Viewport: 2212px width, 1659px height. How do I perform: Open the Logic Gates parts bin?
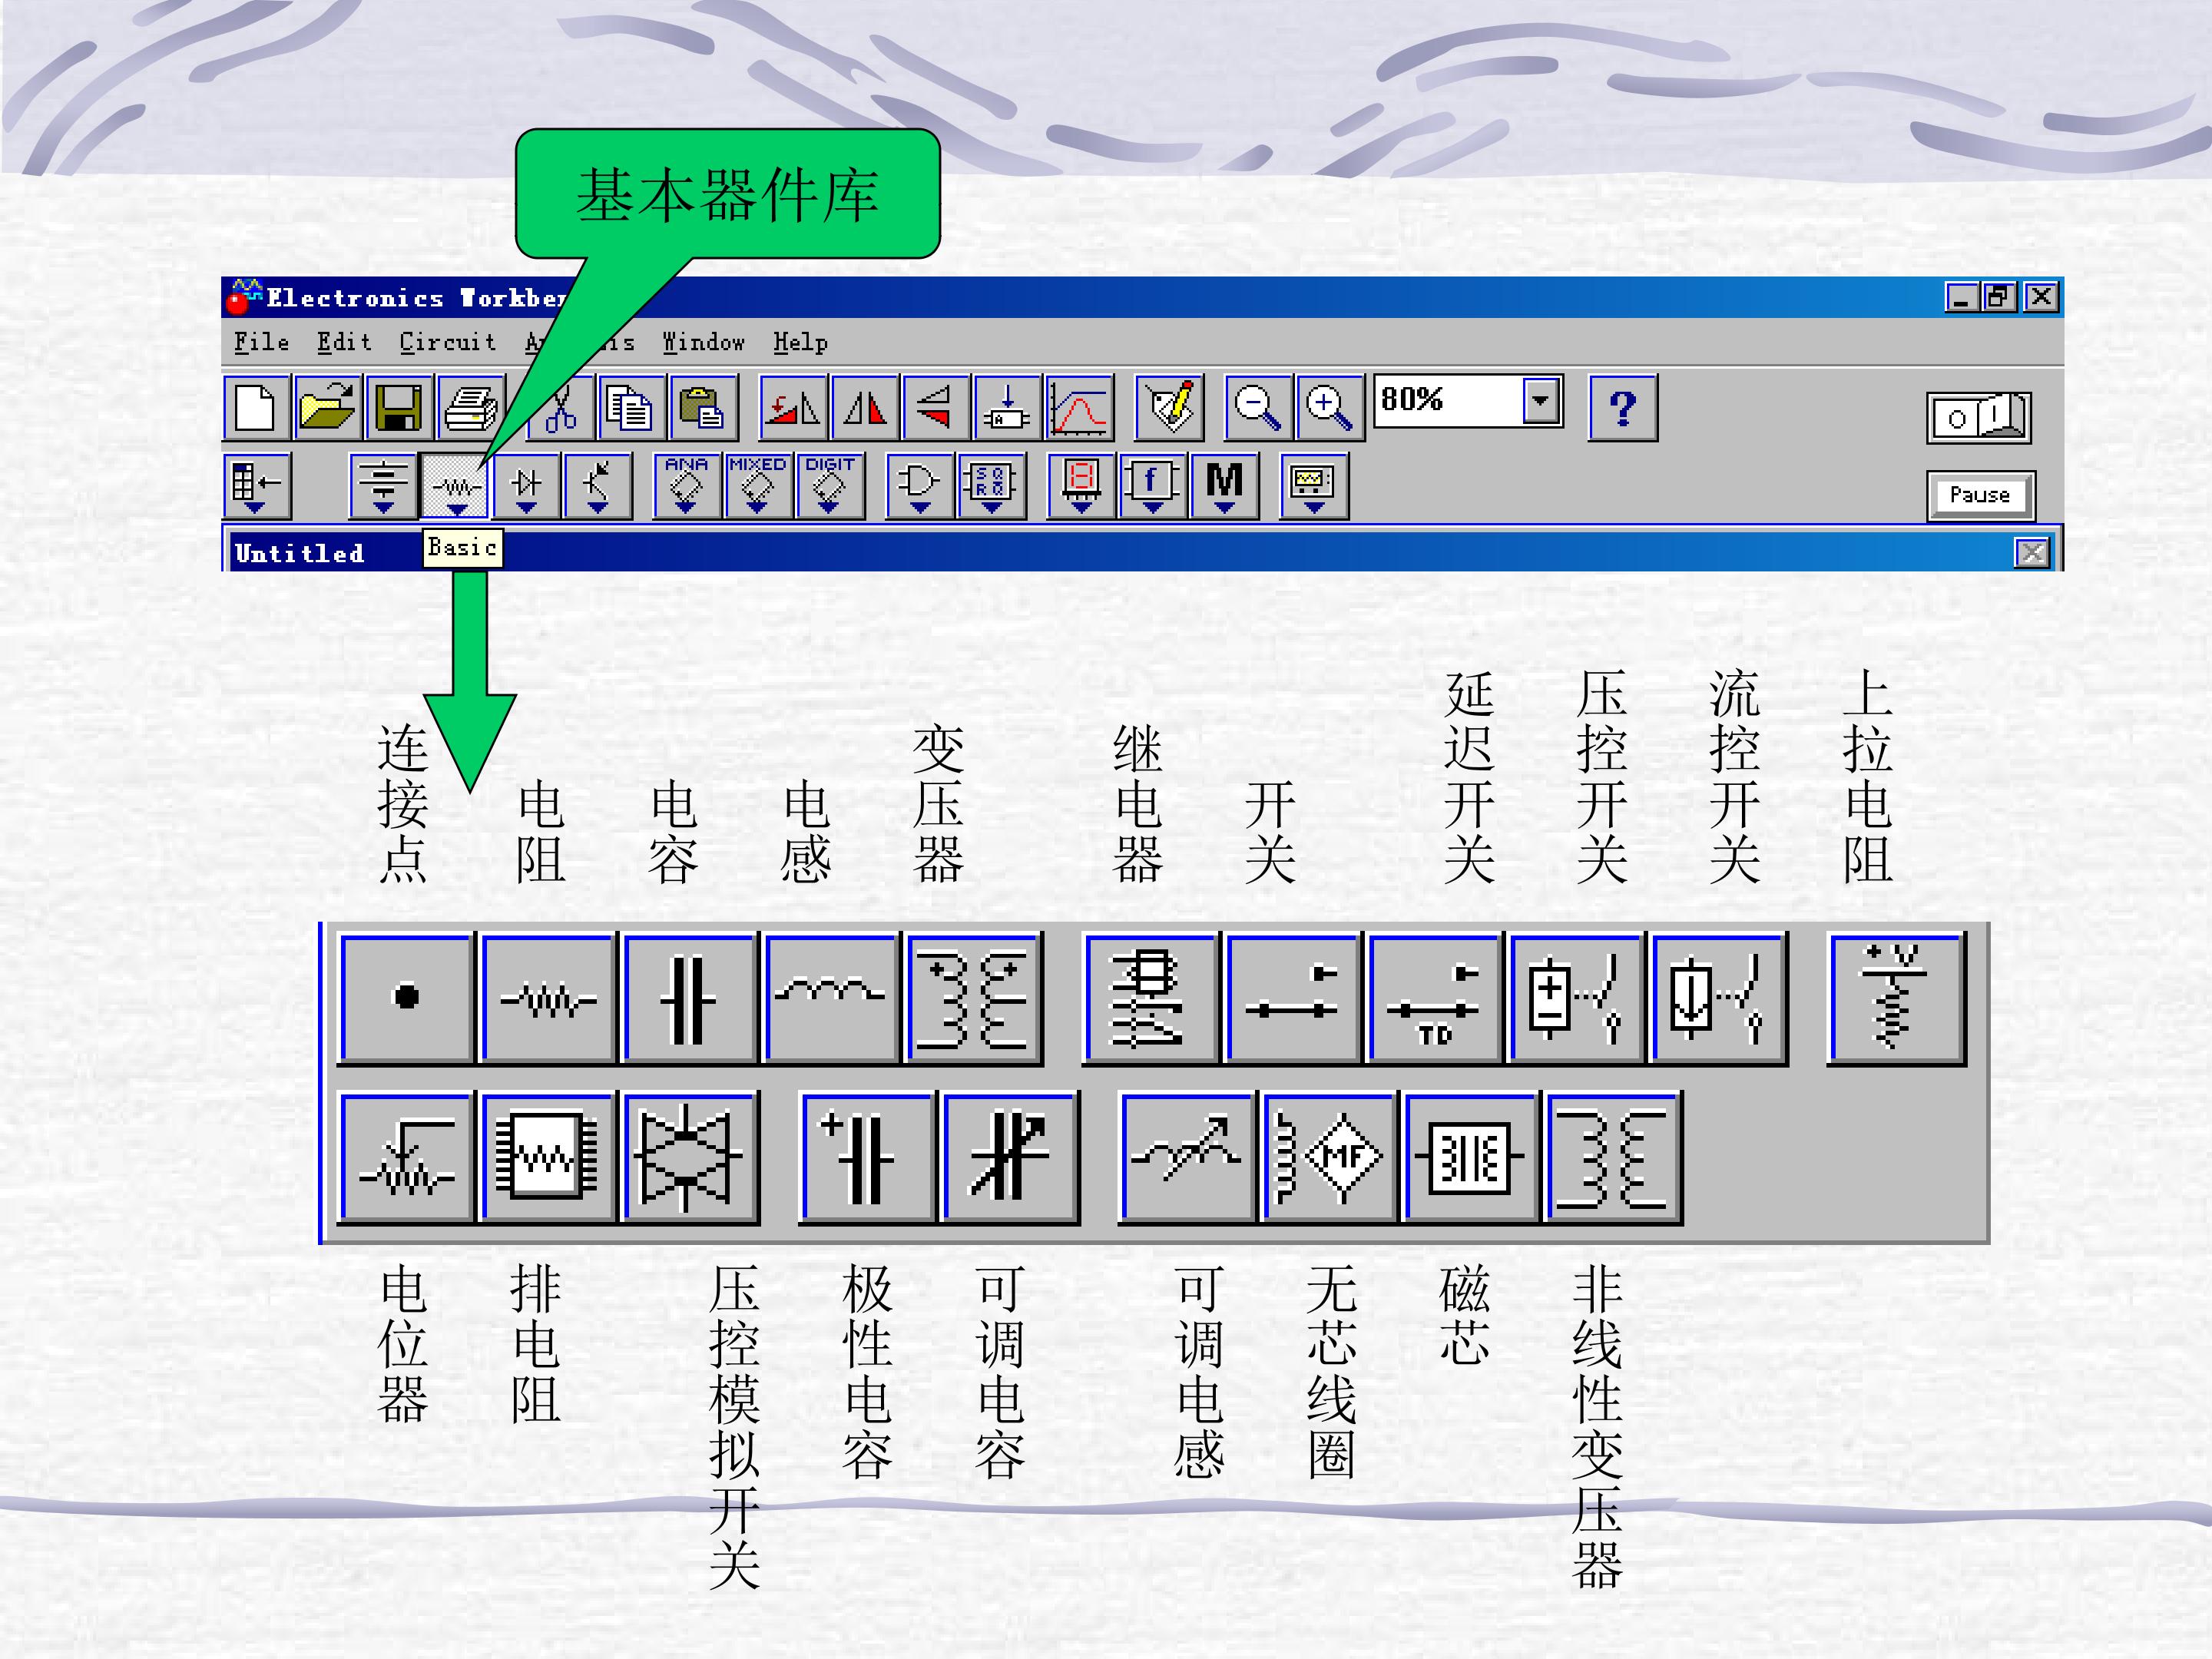[x=921, y=486]
